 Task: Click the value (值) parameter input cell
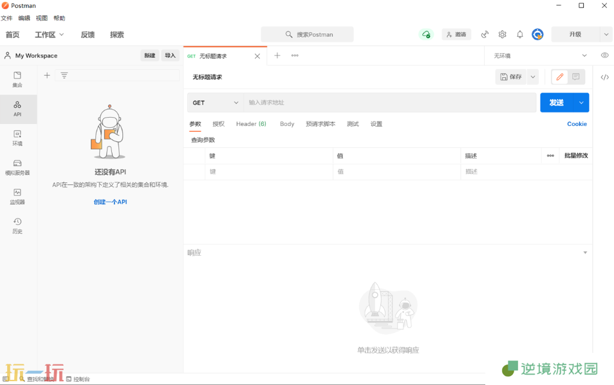[x=396, y=172]
